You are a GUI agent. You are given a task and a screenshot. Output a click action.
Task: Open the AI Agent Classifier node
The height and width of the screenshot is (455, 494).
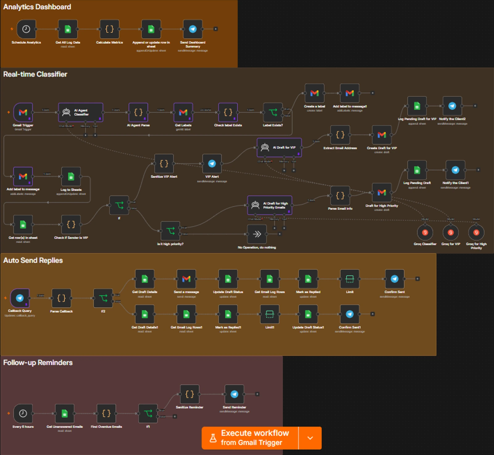(81, 112)
